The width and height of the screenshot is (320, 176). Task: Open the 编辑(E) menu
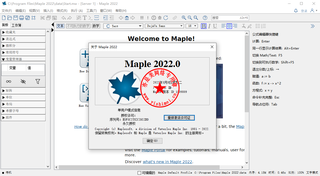[21, 10]
